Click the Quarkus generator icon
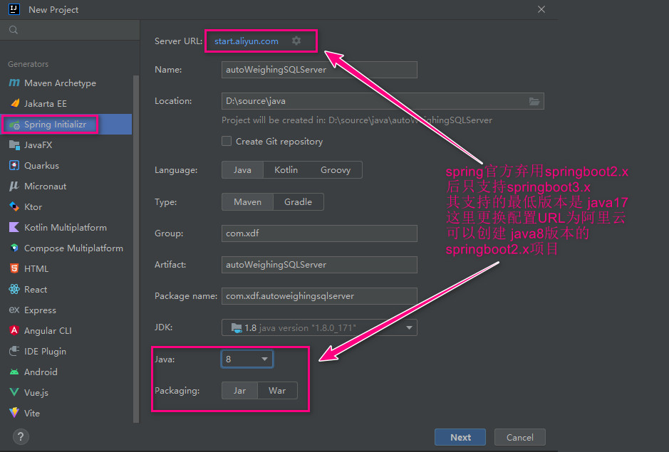The image size is (669, 452). click(x=14, y=165)
